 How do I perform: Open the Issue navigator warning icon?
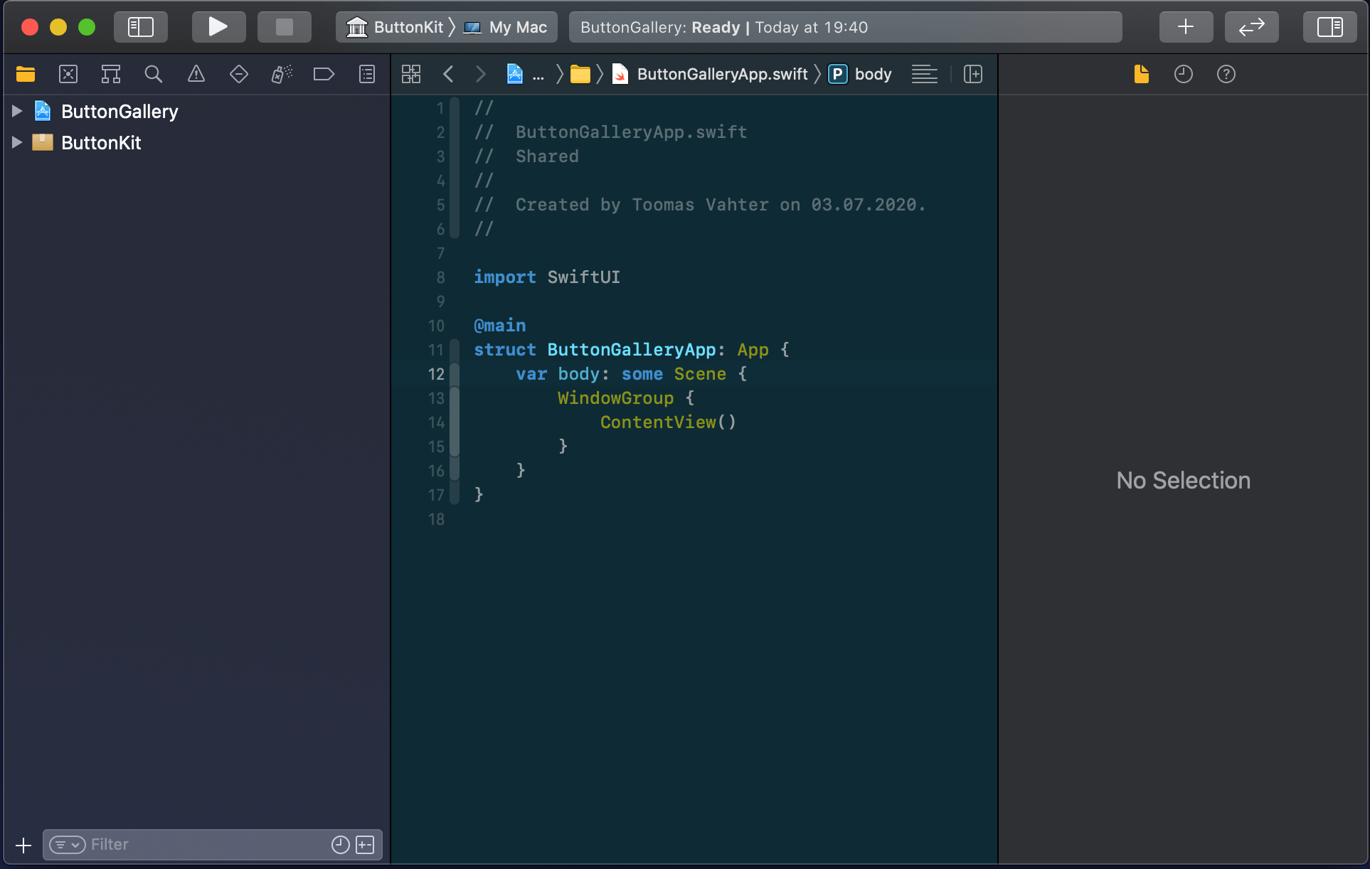tap(196, 74)
